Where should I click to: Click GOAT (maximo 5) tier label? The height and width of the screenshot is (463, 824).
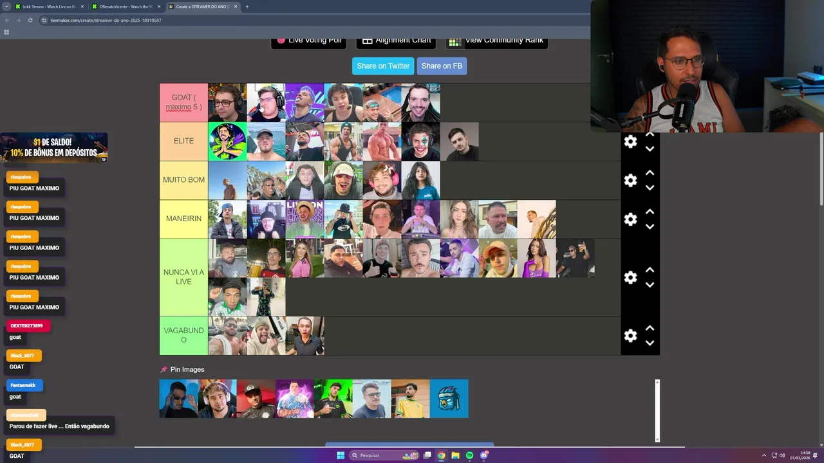pyautogui.click(x=183, y=102)
